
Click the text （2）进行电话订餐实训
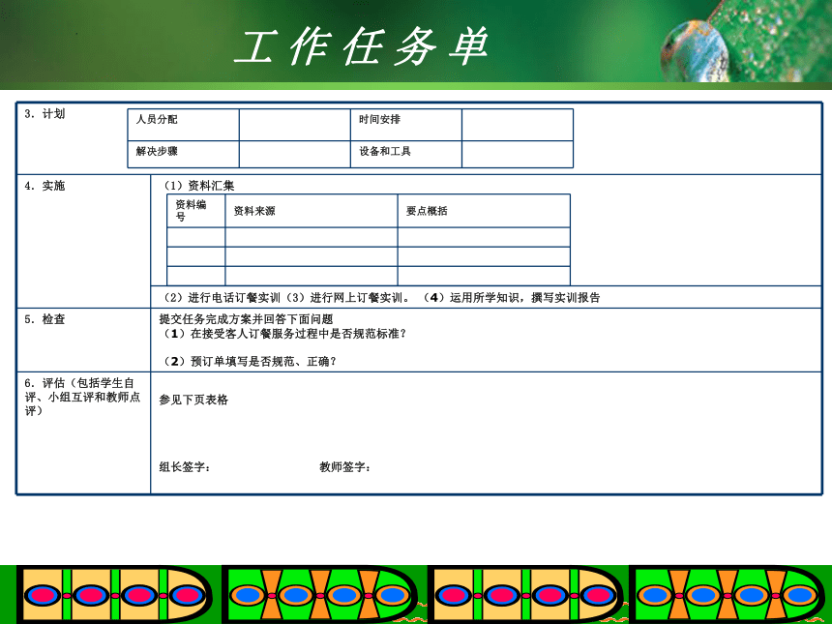coord(222,298)
